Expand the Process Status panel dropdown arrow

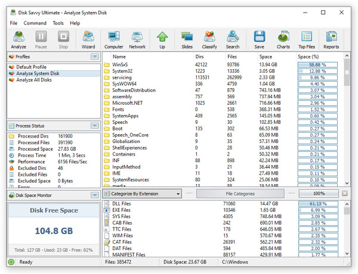(x=95, y=125)
